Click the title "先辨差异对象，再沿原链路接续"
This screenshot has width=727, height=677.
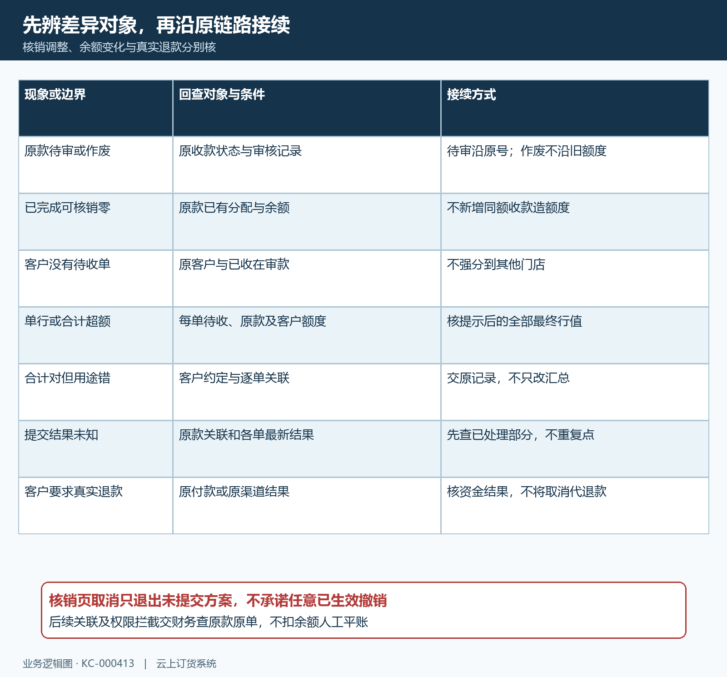coord(156,25)
